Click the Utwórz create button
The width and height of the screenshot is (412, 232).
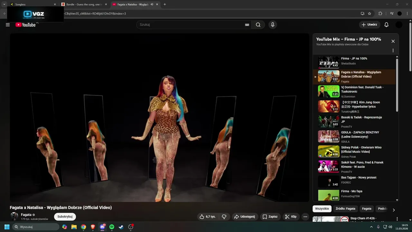click(370, 25)
